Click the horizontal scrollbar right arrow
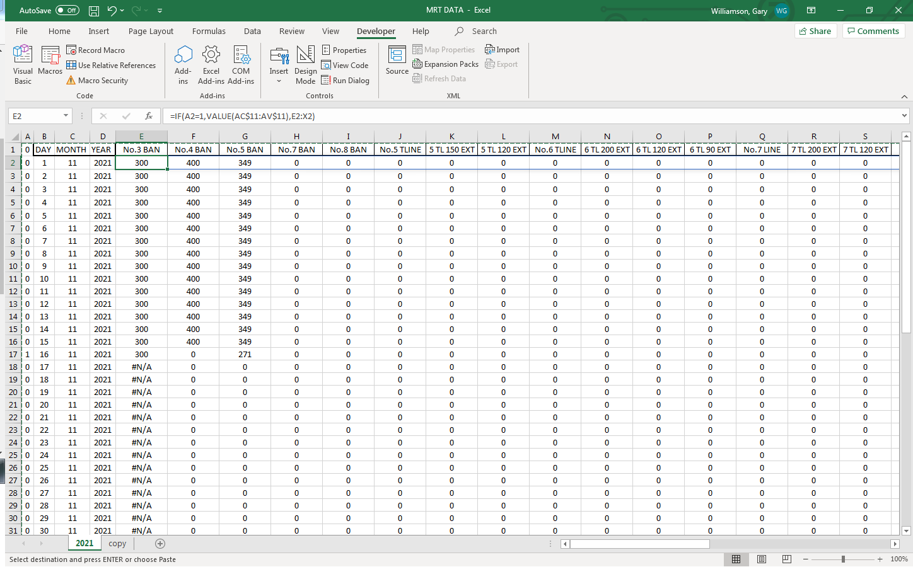This screenshot has width=913, height=567. [895, 544]
